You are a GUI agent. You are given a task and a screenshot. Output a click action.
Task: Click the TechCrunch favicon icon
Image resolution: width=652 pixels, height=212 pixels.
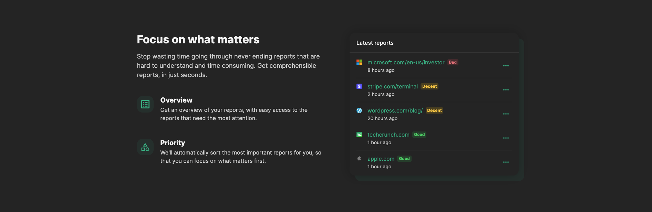[x=359, y=135]
